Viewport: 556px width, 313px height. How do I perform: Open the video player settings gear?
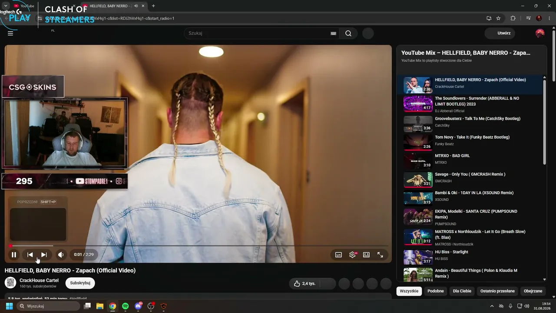click(x=352, y=255)
